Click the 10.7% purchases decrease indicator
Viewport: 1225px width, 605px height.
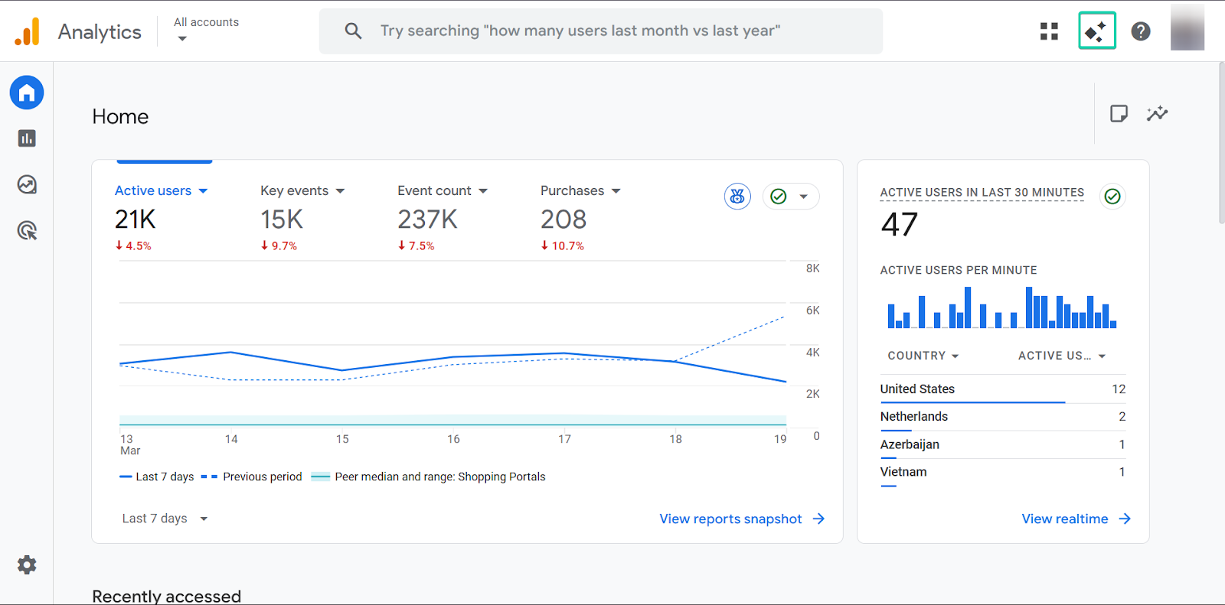(x=563, y=246)
